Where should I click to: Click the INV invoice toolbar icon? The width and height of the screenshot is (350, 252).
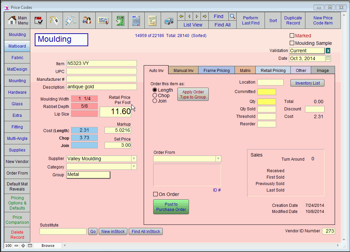136,20
